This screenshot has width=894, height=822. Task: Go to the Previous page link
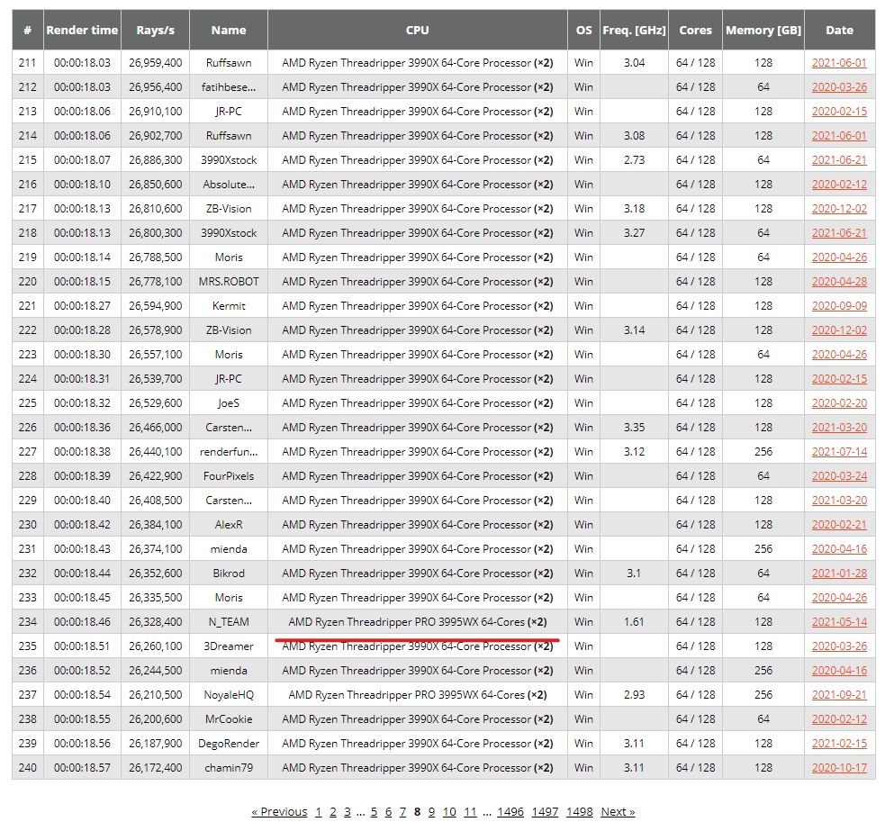[279, 812]
